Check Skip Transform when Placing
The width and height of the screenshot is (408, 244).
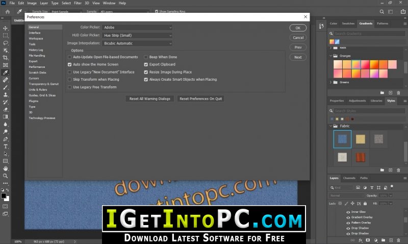(x=69, y=80)
